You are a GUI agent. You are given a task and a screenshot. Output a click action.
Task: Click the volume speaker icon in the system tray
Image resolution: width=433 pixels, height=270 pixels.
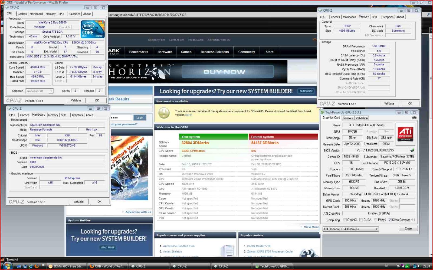click(x=419, y=266)
